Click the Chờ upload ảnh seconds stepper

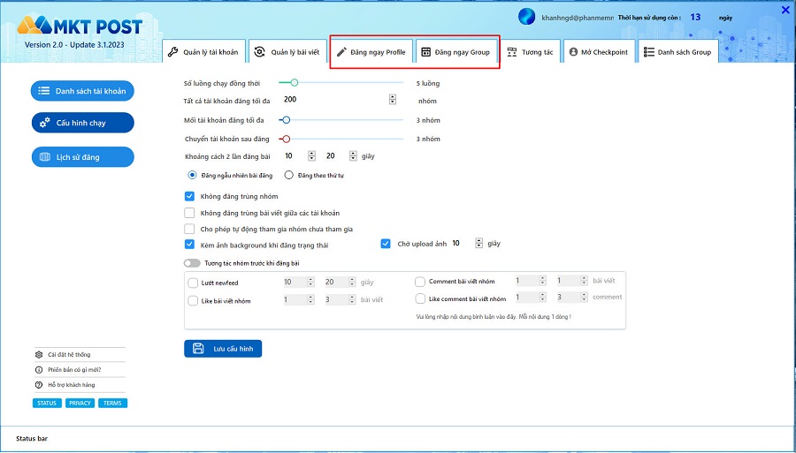tap(479, 244)
